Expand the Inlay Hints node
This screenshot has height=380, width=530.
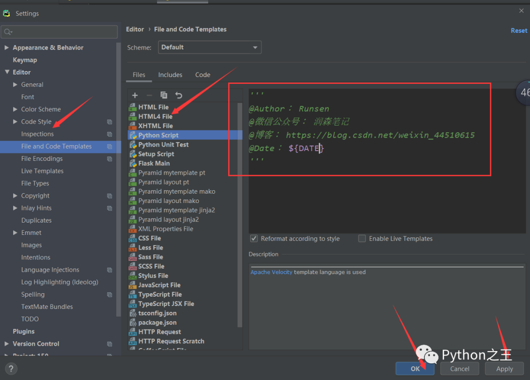coord(15,208)
